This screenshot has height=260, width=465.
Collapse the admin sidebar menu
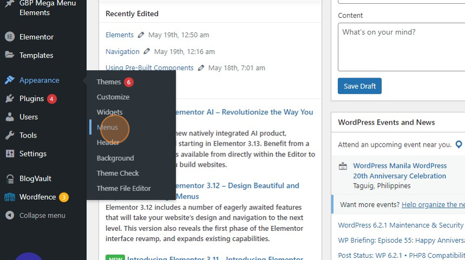(43, 215)
